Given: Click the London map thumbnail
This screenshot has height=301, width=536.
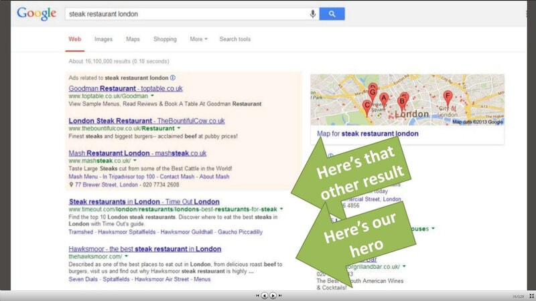Looking at the screenshot, I should [x=407, y=100].
